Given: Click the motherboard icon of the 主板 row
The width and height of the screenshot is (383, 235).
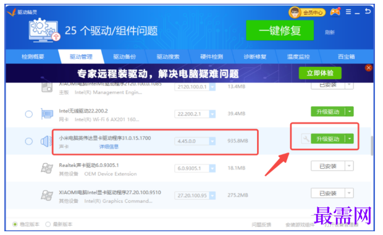Looking at the screenshot, I should (x=47, y=87).
